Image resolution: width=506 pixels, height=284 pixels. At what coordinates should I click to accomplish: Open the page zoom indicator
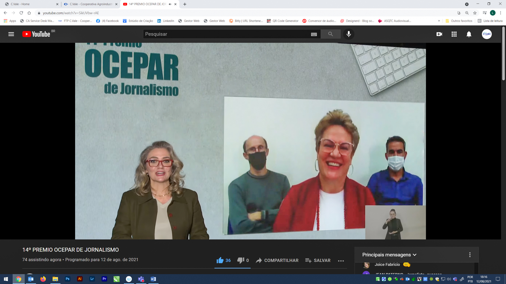pos(467,13)
